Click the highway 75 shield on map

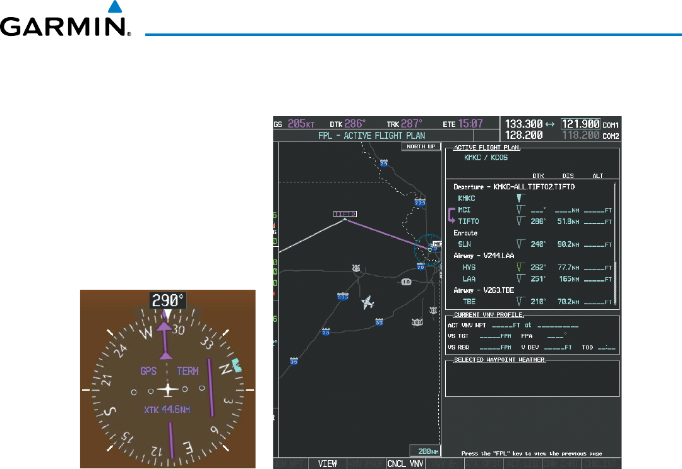pos(356,269)
